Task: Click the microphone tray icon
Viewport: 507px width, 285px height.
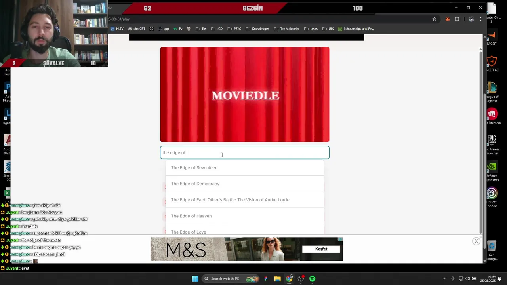Action: click(453, 279)
